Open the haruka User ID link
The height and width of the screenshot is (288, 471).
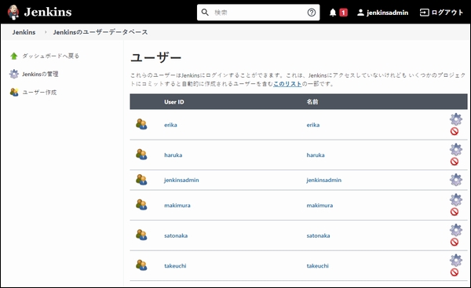173,155
